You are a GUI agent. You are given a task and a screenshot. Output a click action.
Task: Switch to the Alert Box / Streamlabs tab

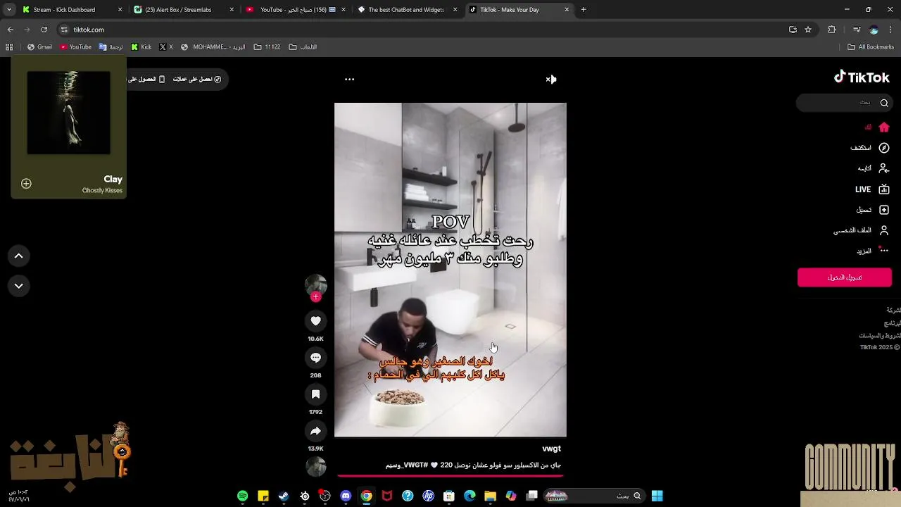(x=183, y=10)
